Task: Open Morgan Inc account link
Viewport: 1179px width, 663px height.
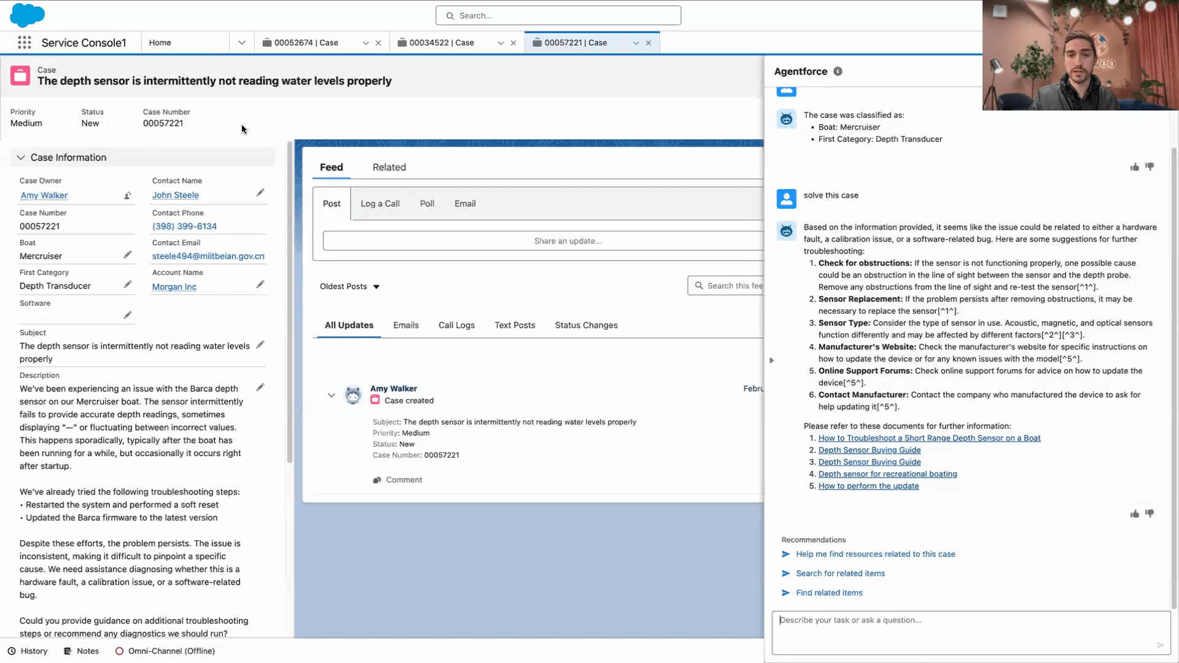Action: pos(174,287)
